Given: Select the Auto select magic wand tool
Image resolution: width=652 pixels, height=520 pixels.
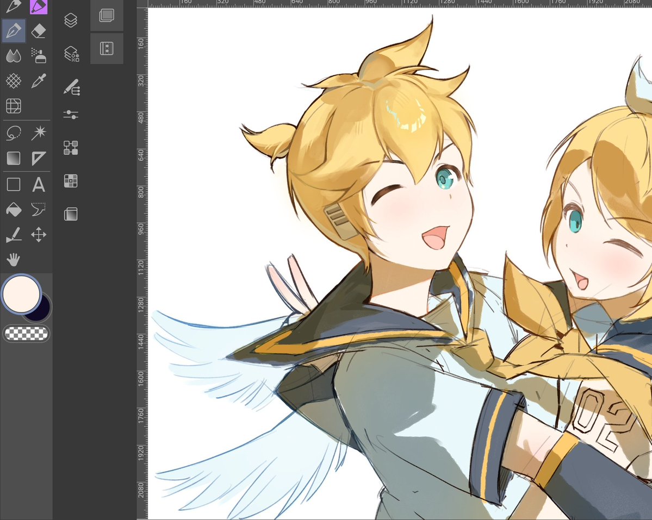Looking at the screenshot, I should coord(39,133).
